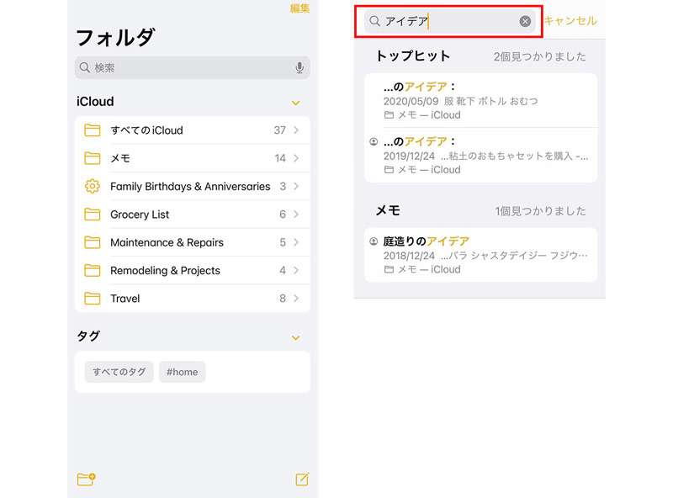Click the 検索 search field in folders

185,68
